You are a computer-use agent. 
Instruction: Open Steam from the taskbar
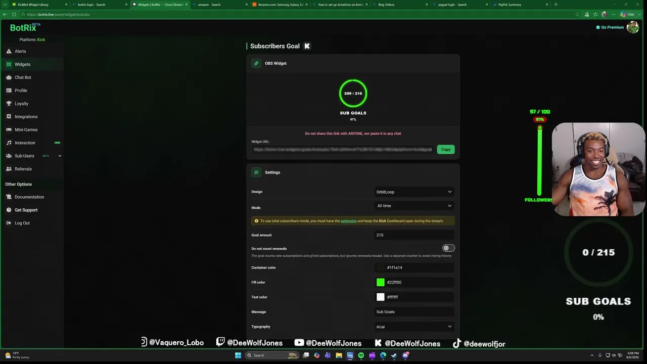[x=394, y=355]
